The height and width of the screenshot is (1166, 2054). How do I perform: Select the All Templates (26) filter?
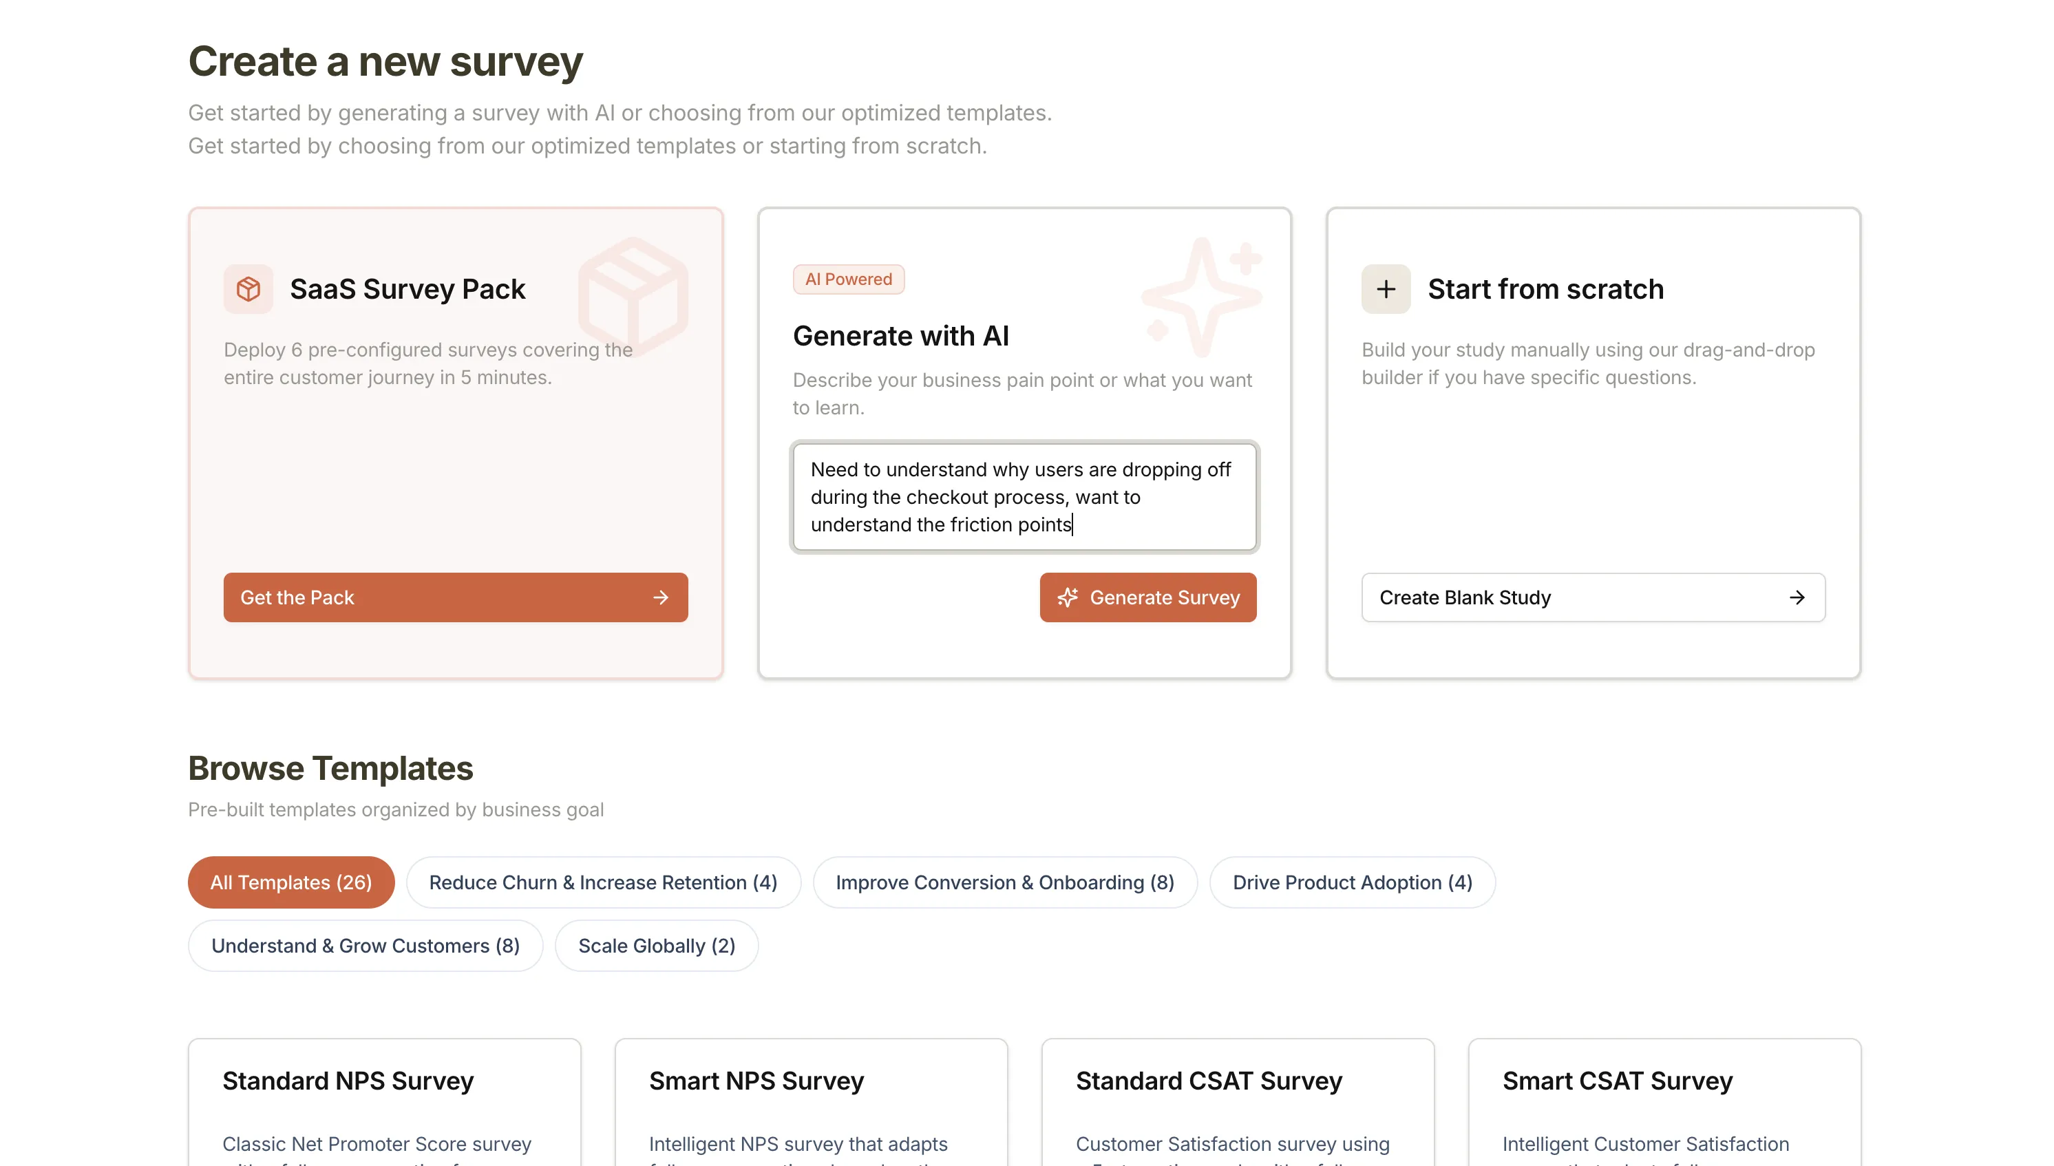(290, 882)
